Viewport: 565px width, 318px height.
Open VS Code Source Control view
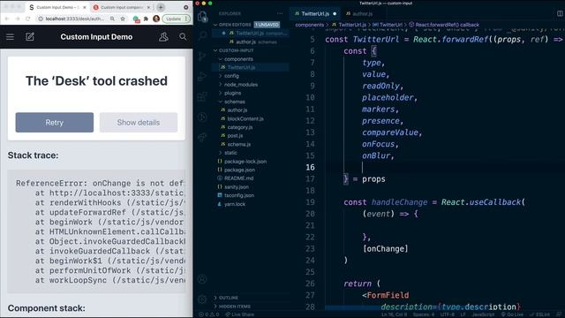coord(202,56)
